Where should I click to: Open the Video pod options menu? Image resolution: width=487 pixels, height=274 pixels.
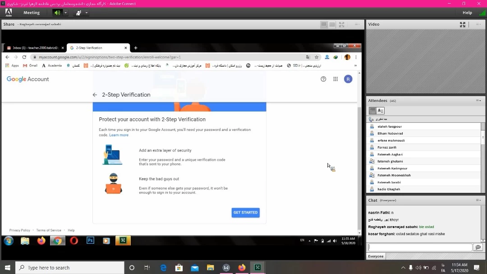click(478, 24)
